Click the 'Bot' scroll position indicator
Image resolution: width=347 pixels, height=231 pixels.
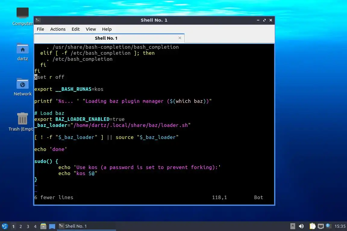[x=258, y=197]
